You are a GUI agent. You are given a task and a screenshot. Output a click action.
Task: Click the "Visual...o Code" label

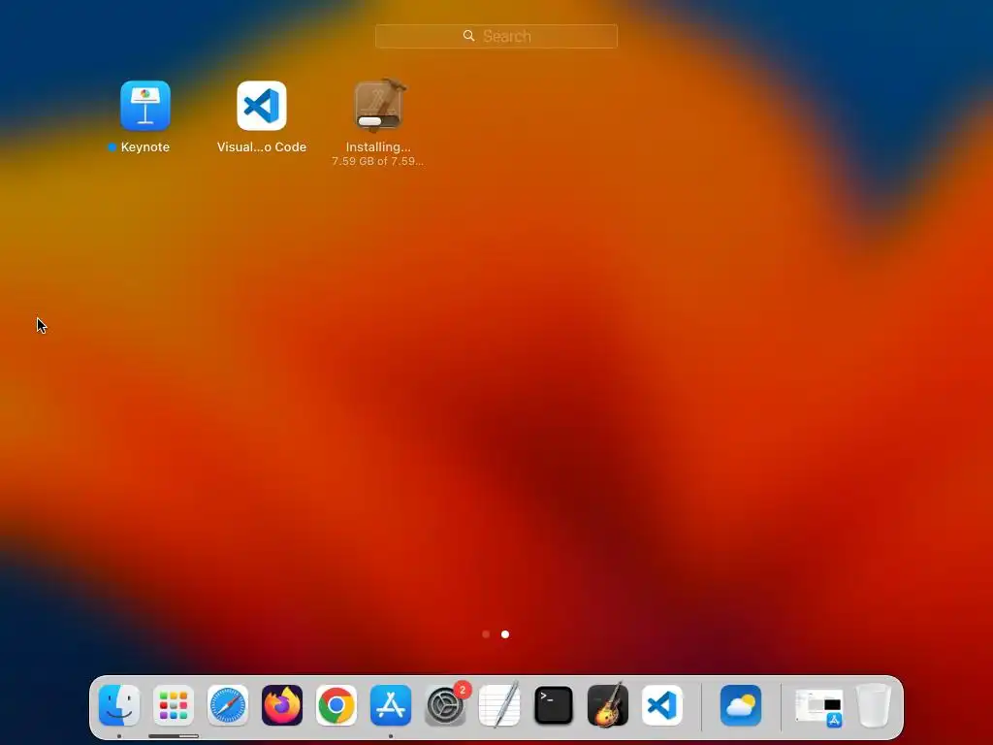(262, 147)
